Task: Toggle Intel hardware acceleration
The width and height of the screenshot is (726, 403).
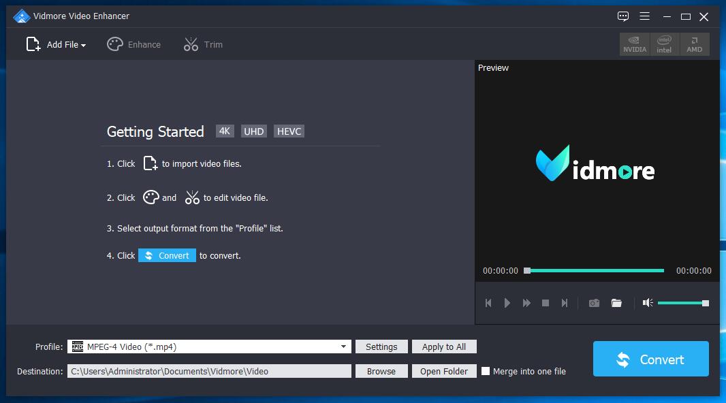Action: tap(665, 44)
